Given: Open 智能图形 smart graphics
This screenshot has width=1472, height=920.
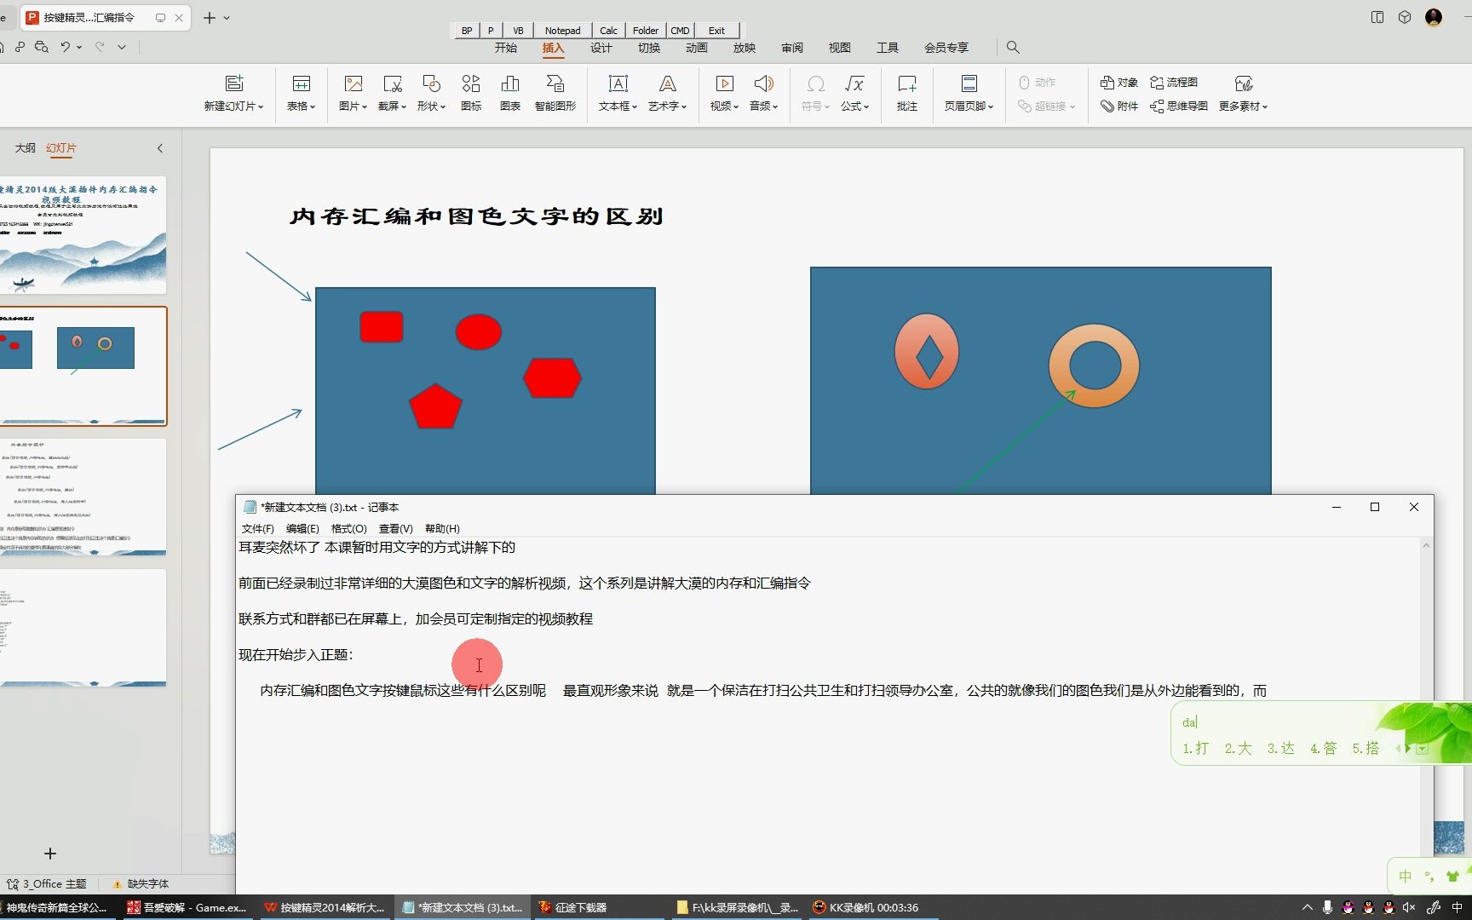Looking at the screenshot, I should tap(555, 83).
